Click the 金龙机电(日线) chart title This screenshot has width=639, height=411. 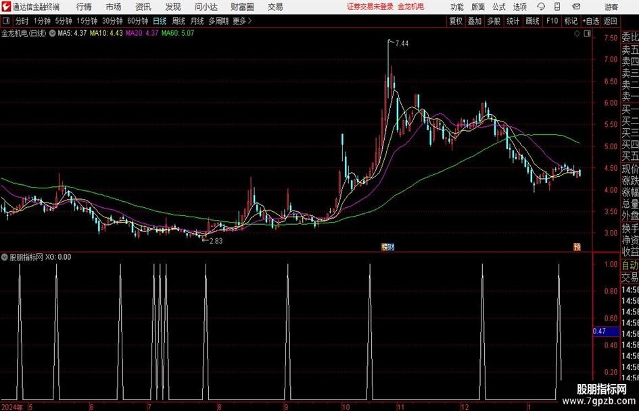24,33
